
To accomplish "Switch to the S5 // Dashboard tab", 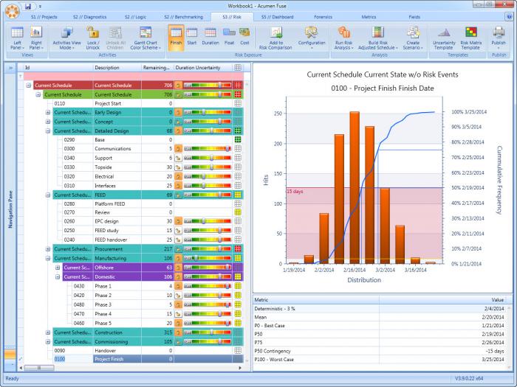I will pyautogui.click(x=277, y=17).
